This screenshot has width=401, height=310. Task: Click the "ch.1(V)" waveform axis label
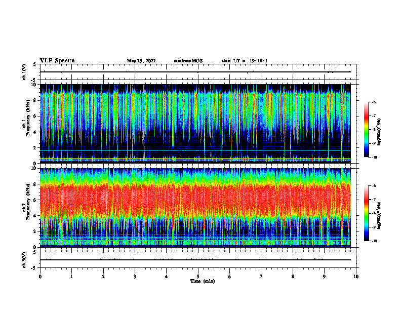[24, 72]
